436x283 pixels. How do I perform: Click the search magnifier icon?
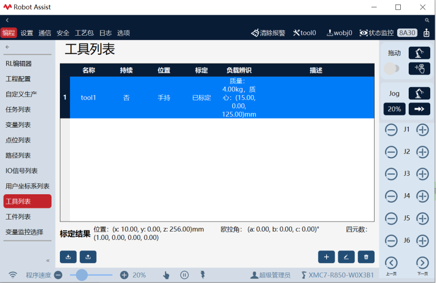427,20
